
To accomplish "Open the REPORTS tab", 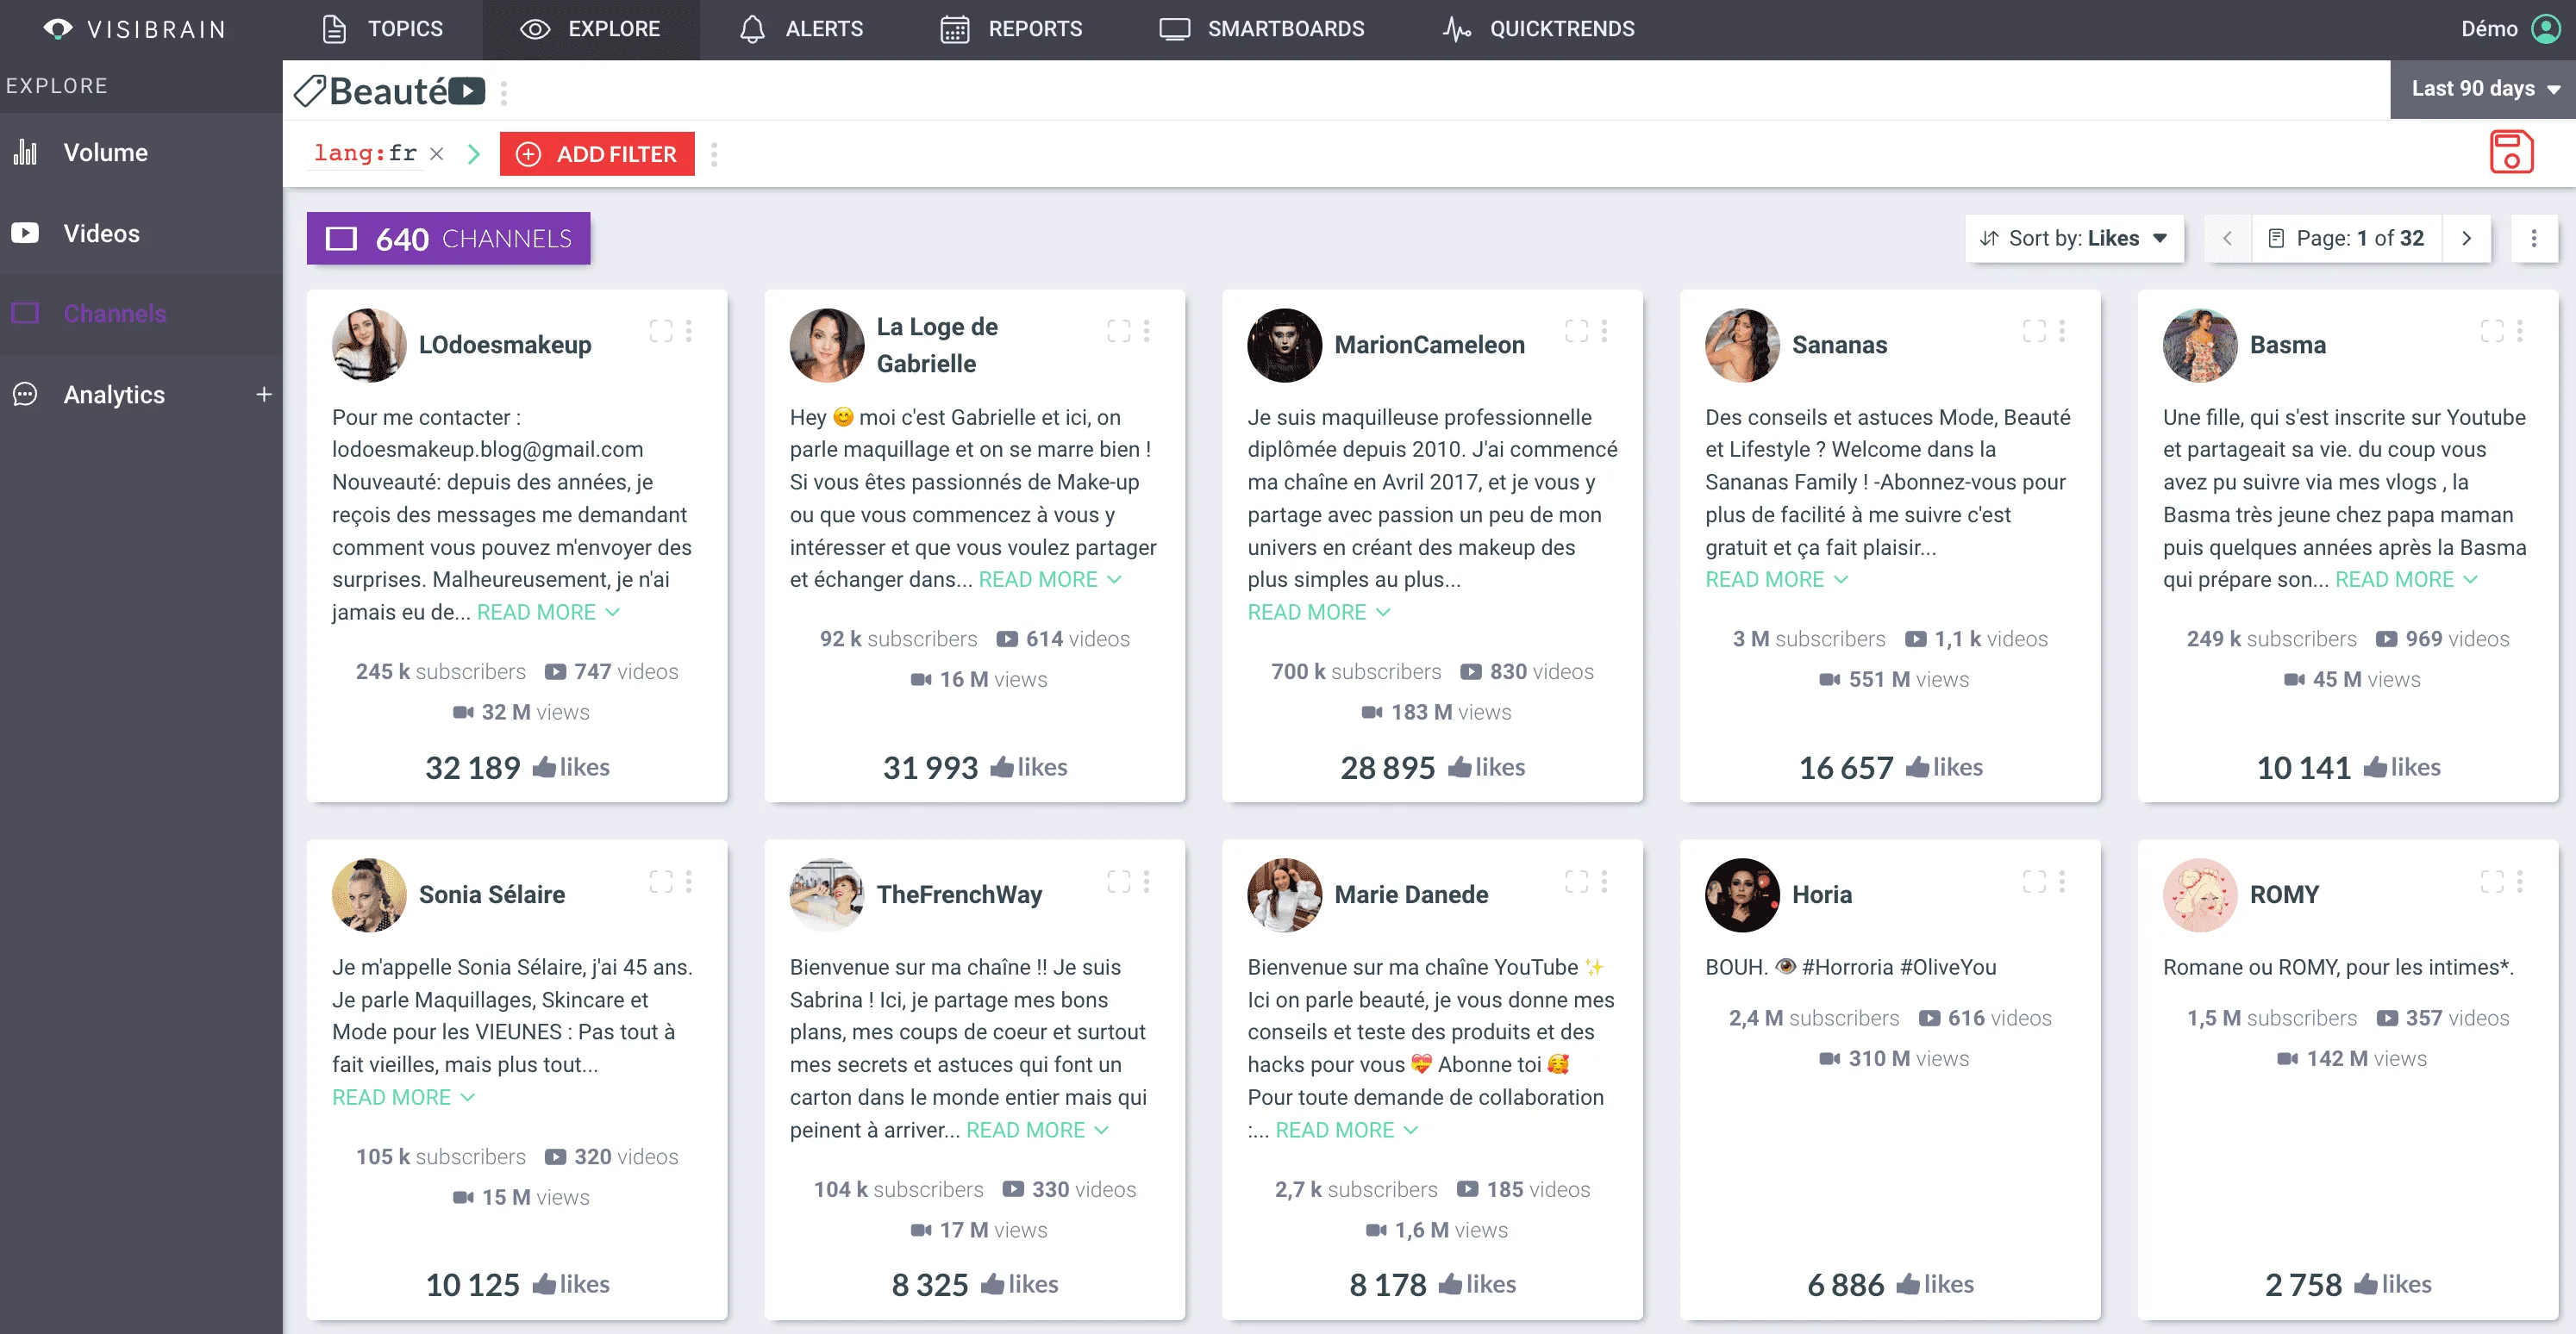I will tap(1011, 29).
